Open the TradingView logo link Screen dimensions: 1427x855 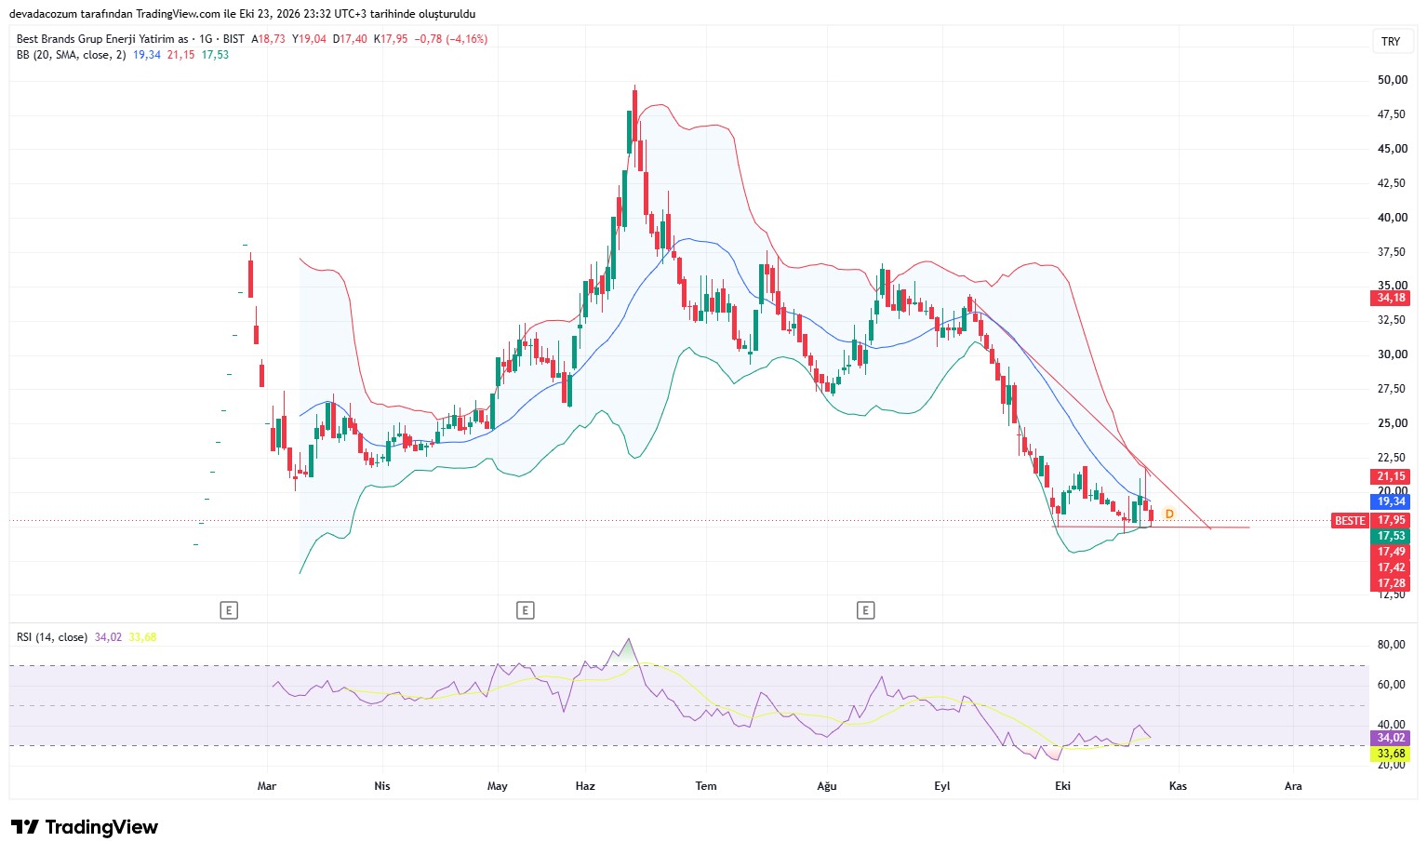click(85, 827)
